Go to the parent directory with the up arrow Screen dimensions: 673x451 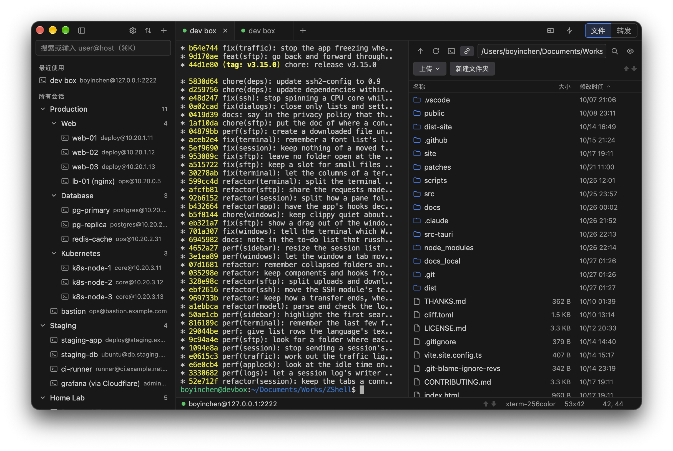420,51
